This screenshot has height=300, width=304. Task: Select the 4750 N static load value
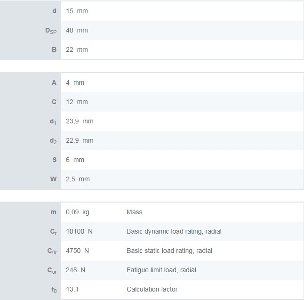pyautogui.click(x=77, y=251)
